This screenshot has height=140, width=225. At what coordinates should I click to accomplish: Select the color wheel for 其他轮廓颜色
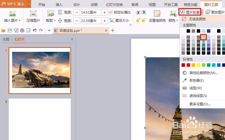[x=185, y=73]
